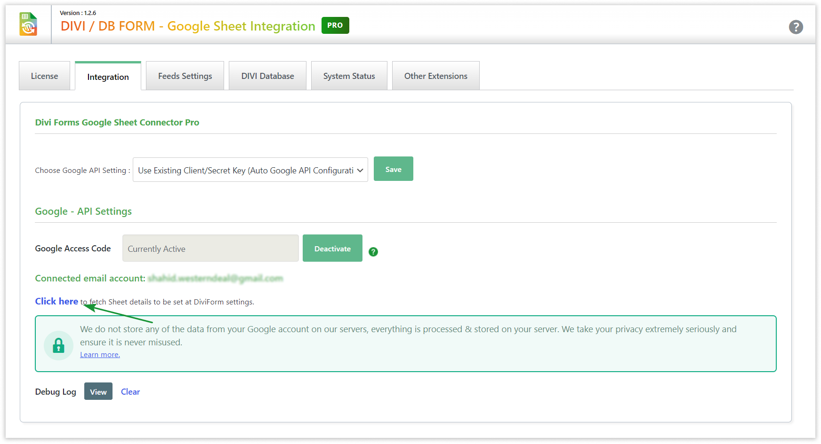The height and width of the screenshot is (444, 821).
Task: Click the 'Click here' fetch sheet link
Action: [x=56, y=302]
